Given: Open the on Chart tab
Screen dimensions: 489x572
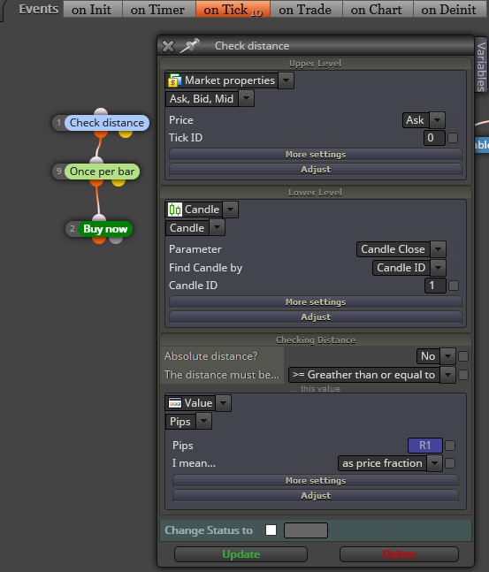Looking at the screenshot, I should pyautogui.click(x=378, y=9).
